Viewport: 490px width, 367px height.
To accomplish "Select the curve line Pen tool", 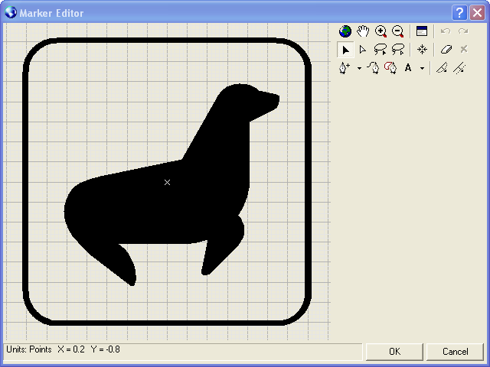I will (373, 68).
